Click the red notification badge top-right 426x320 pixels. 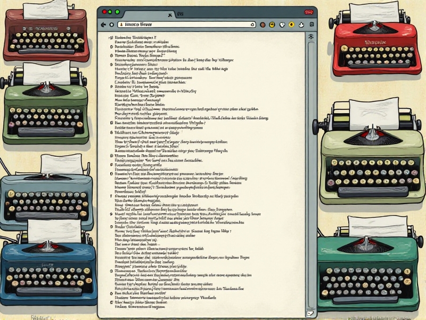tap(309, 12)
